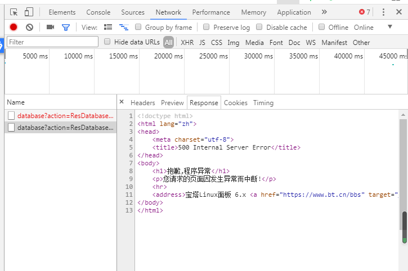Clear the network log
Viewport: 408px width, 271px height.
click(29, 27)
